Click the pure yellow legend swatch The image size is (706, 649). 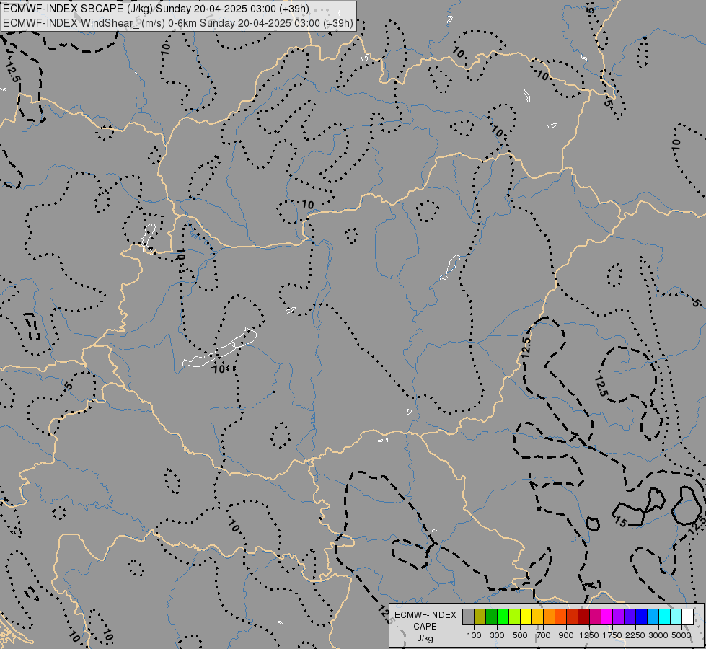pyautogui.click(x=526, y=617)
